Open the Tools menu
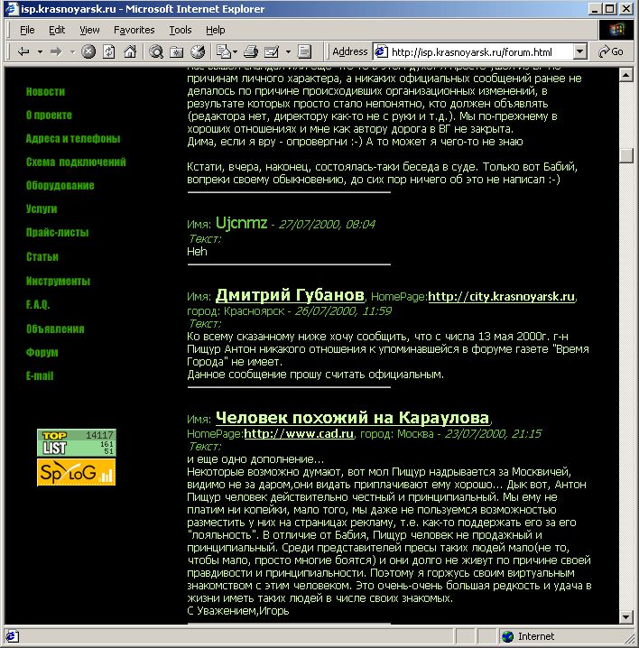 point(181,30)
